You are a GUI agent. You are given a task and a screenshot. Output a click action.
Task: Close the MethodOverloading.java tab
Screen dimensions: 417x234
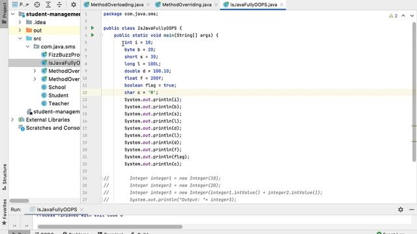148,5
